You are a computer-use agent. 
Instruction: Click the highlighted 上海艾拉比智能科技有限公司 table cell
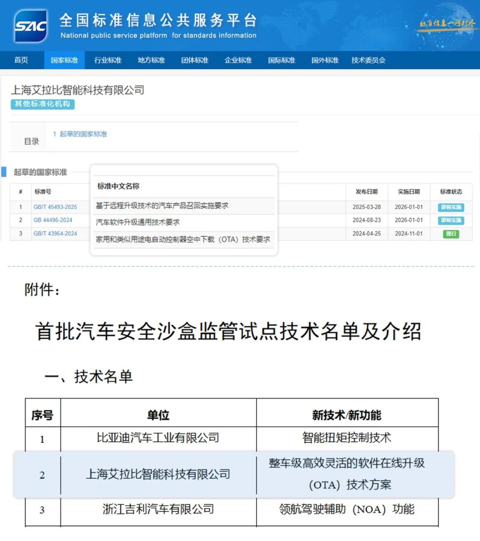(x=158, y=474)
